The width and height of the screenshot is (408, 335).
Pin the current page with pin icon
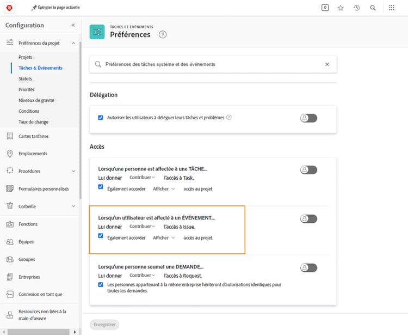pos(34,8)
